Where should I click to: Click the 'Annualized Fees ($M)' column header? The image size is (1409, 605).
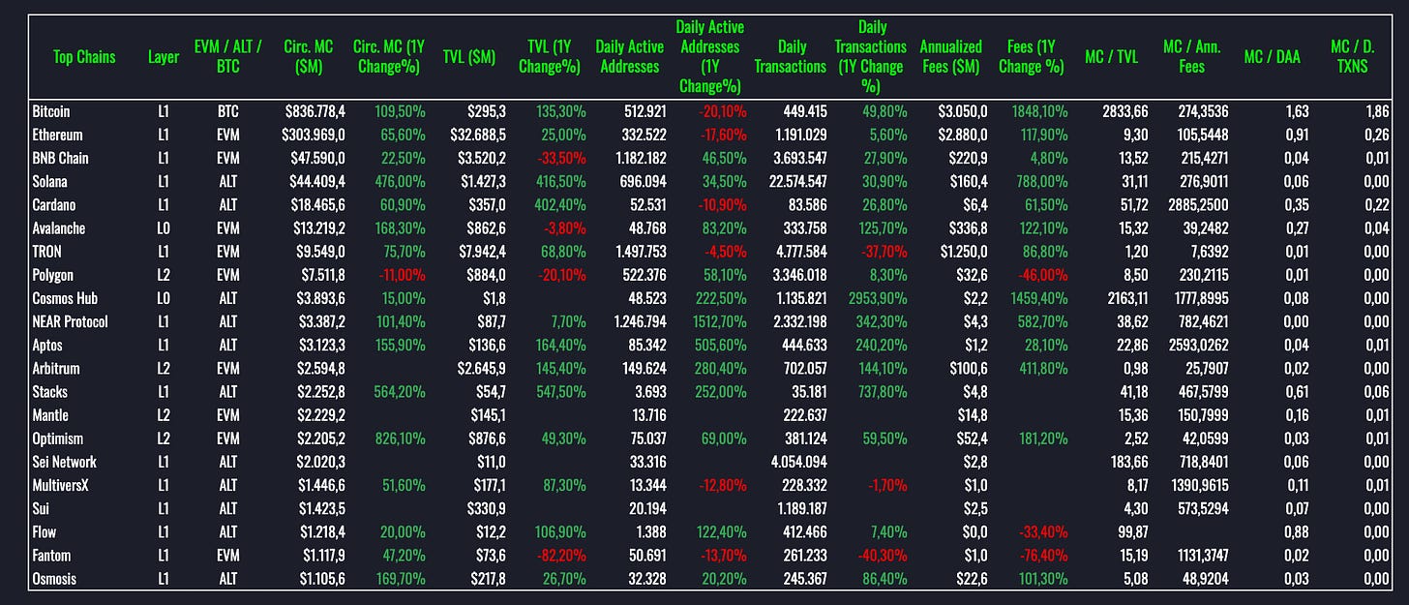coord(951,57)
